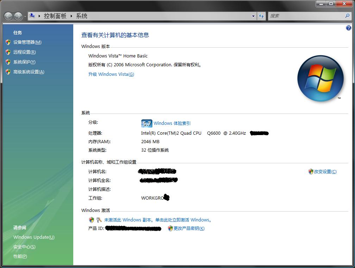Open 远程设置(R) in the tasks pane
The image size is (355, 268).
[24, 52]
